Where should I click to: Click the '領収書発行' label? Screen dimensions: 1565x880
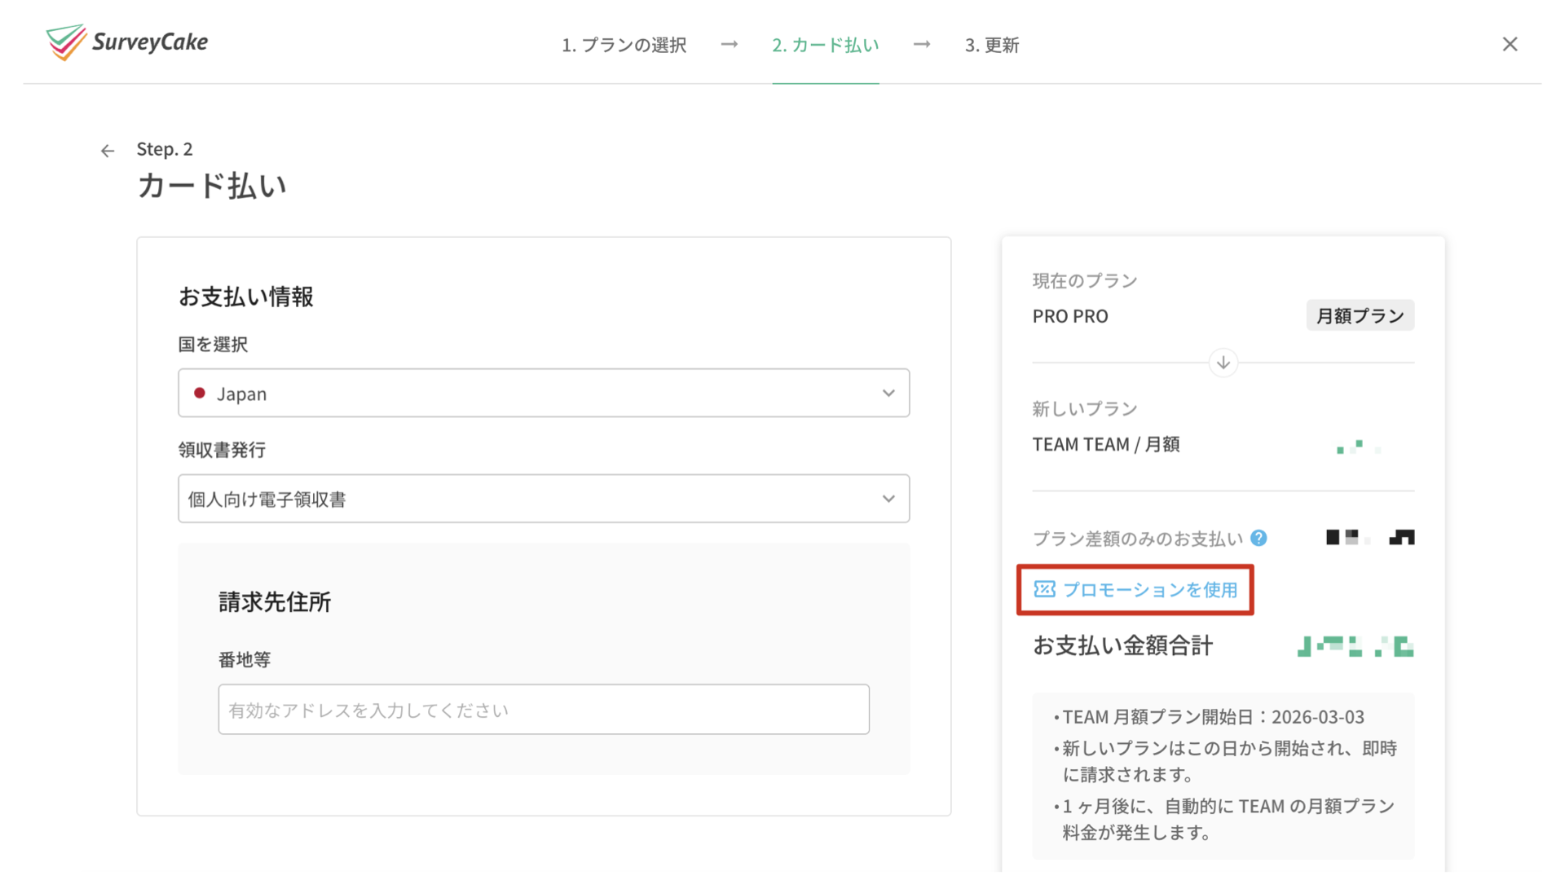pos(222,450)
